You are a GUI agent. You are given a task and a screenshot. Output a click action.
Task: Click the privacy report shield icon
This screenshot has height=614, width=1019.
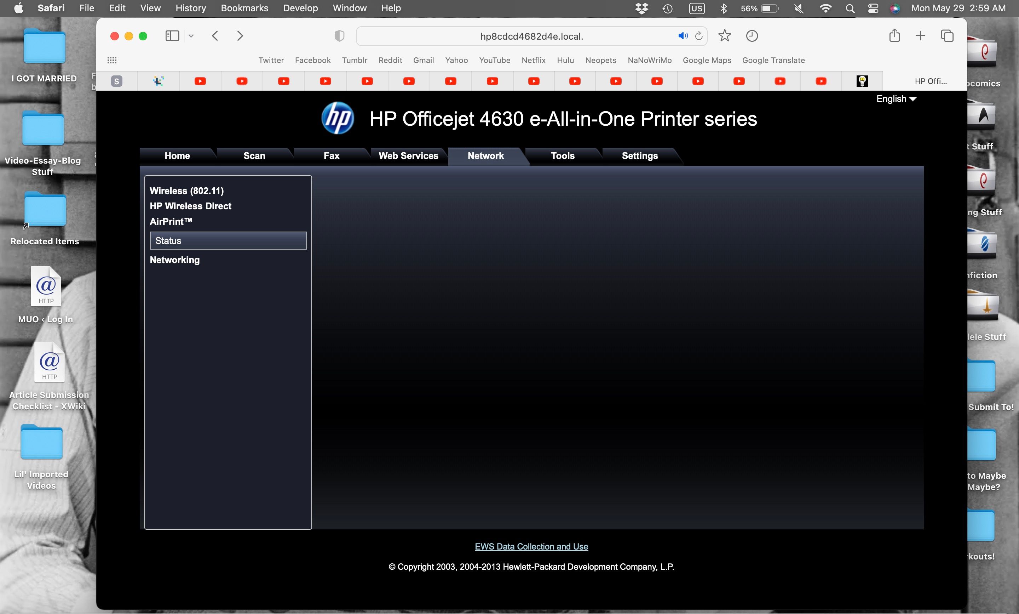(x=339, y=36)
